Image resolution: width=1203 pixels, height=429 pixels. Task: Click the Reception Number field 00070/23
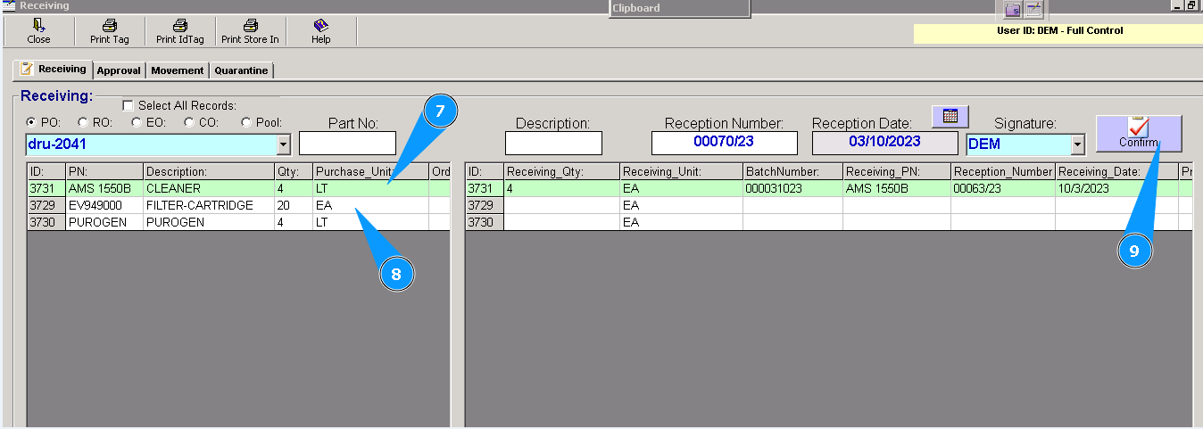click(x=724, y=143)
